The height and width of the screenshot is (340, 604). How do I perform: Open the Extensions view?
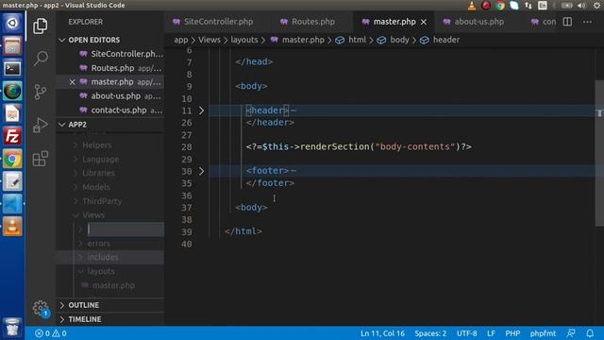[40, 159]
